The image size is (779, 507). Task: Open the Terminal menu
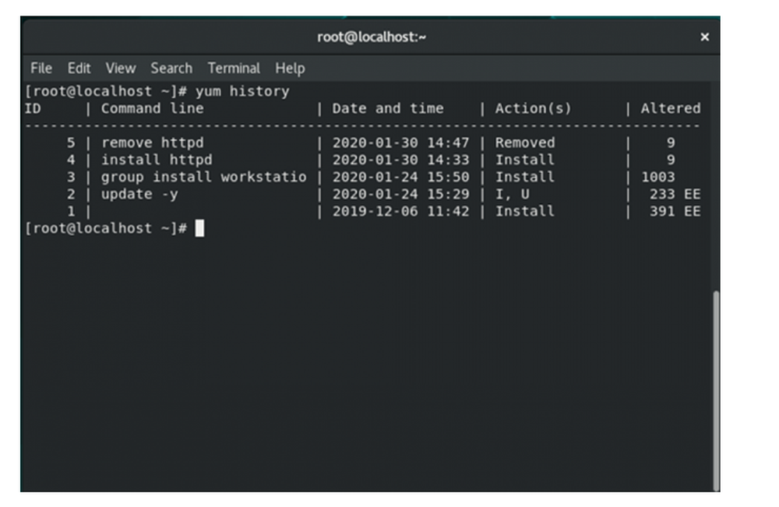(x=234, y=68)
